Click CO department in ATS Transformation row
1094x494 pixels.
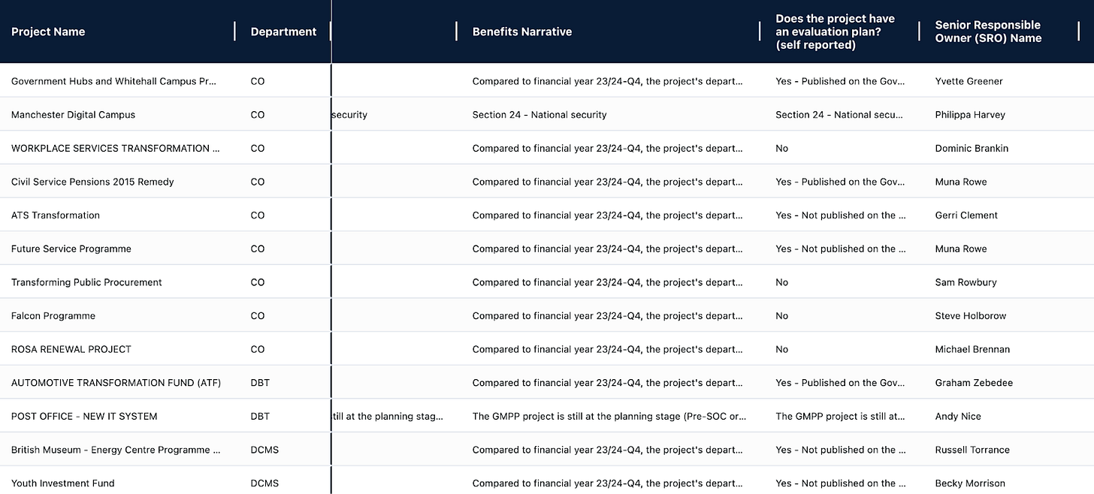point(258,215)
